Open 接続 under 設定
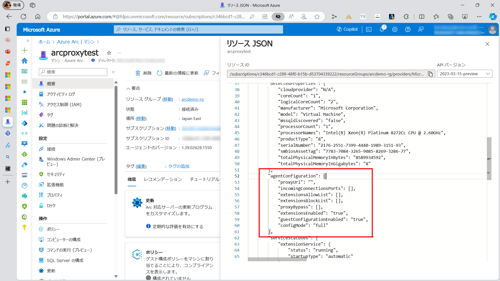The width and height of the screenshot is (500, 281). (73, 149)
